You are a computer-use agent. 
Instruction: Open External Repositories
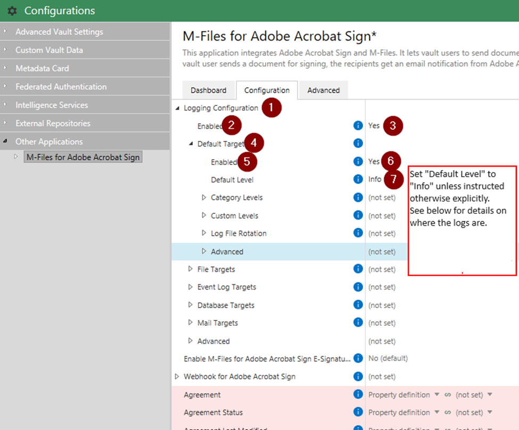tap(85, 123)
